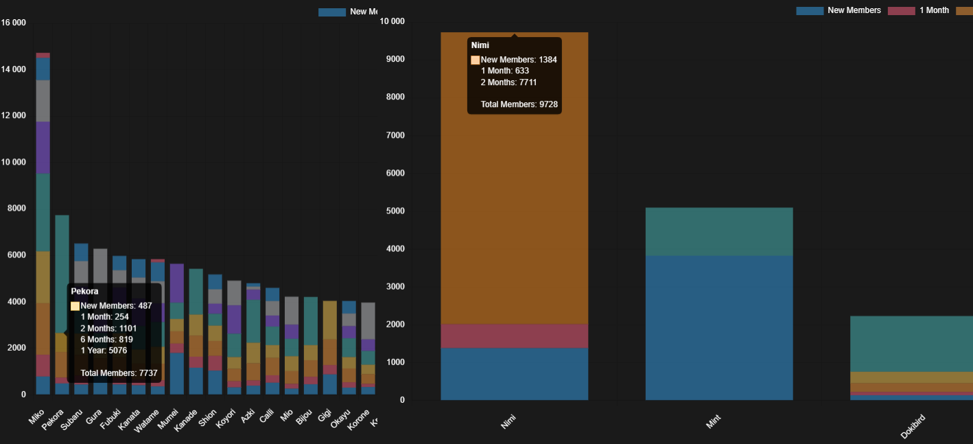The height and width of the screenshot is (444, 973).
Task: Click the blue segment of Mint's bar
Action: click(x=719, y=328)
